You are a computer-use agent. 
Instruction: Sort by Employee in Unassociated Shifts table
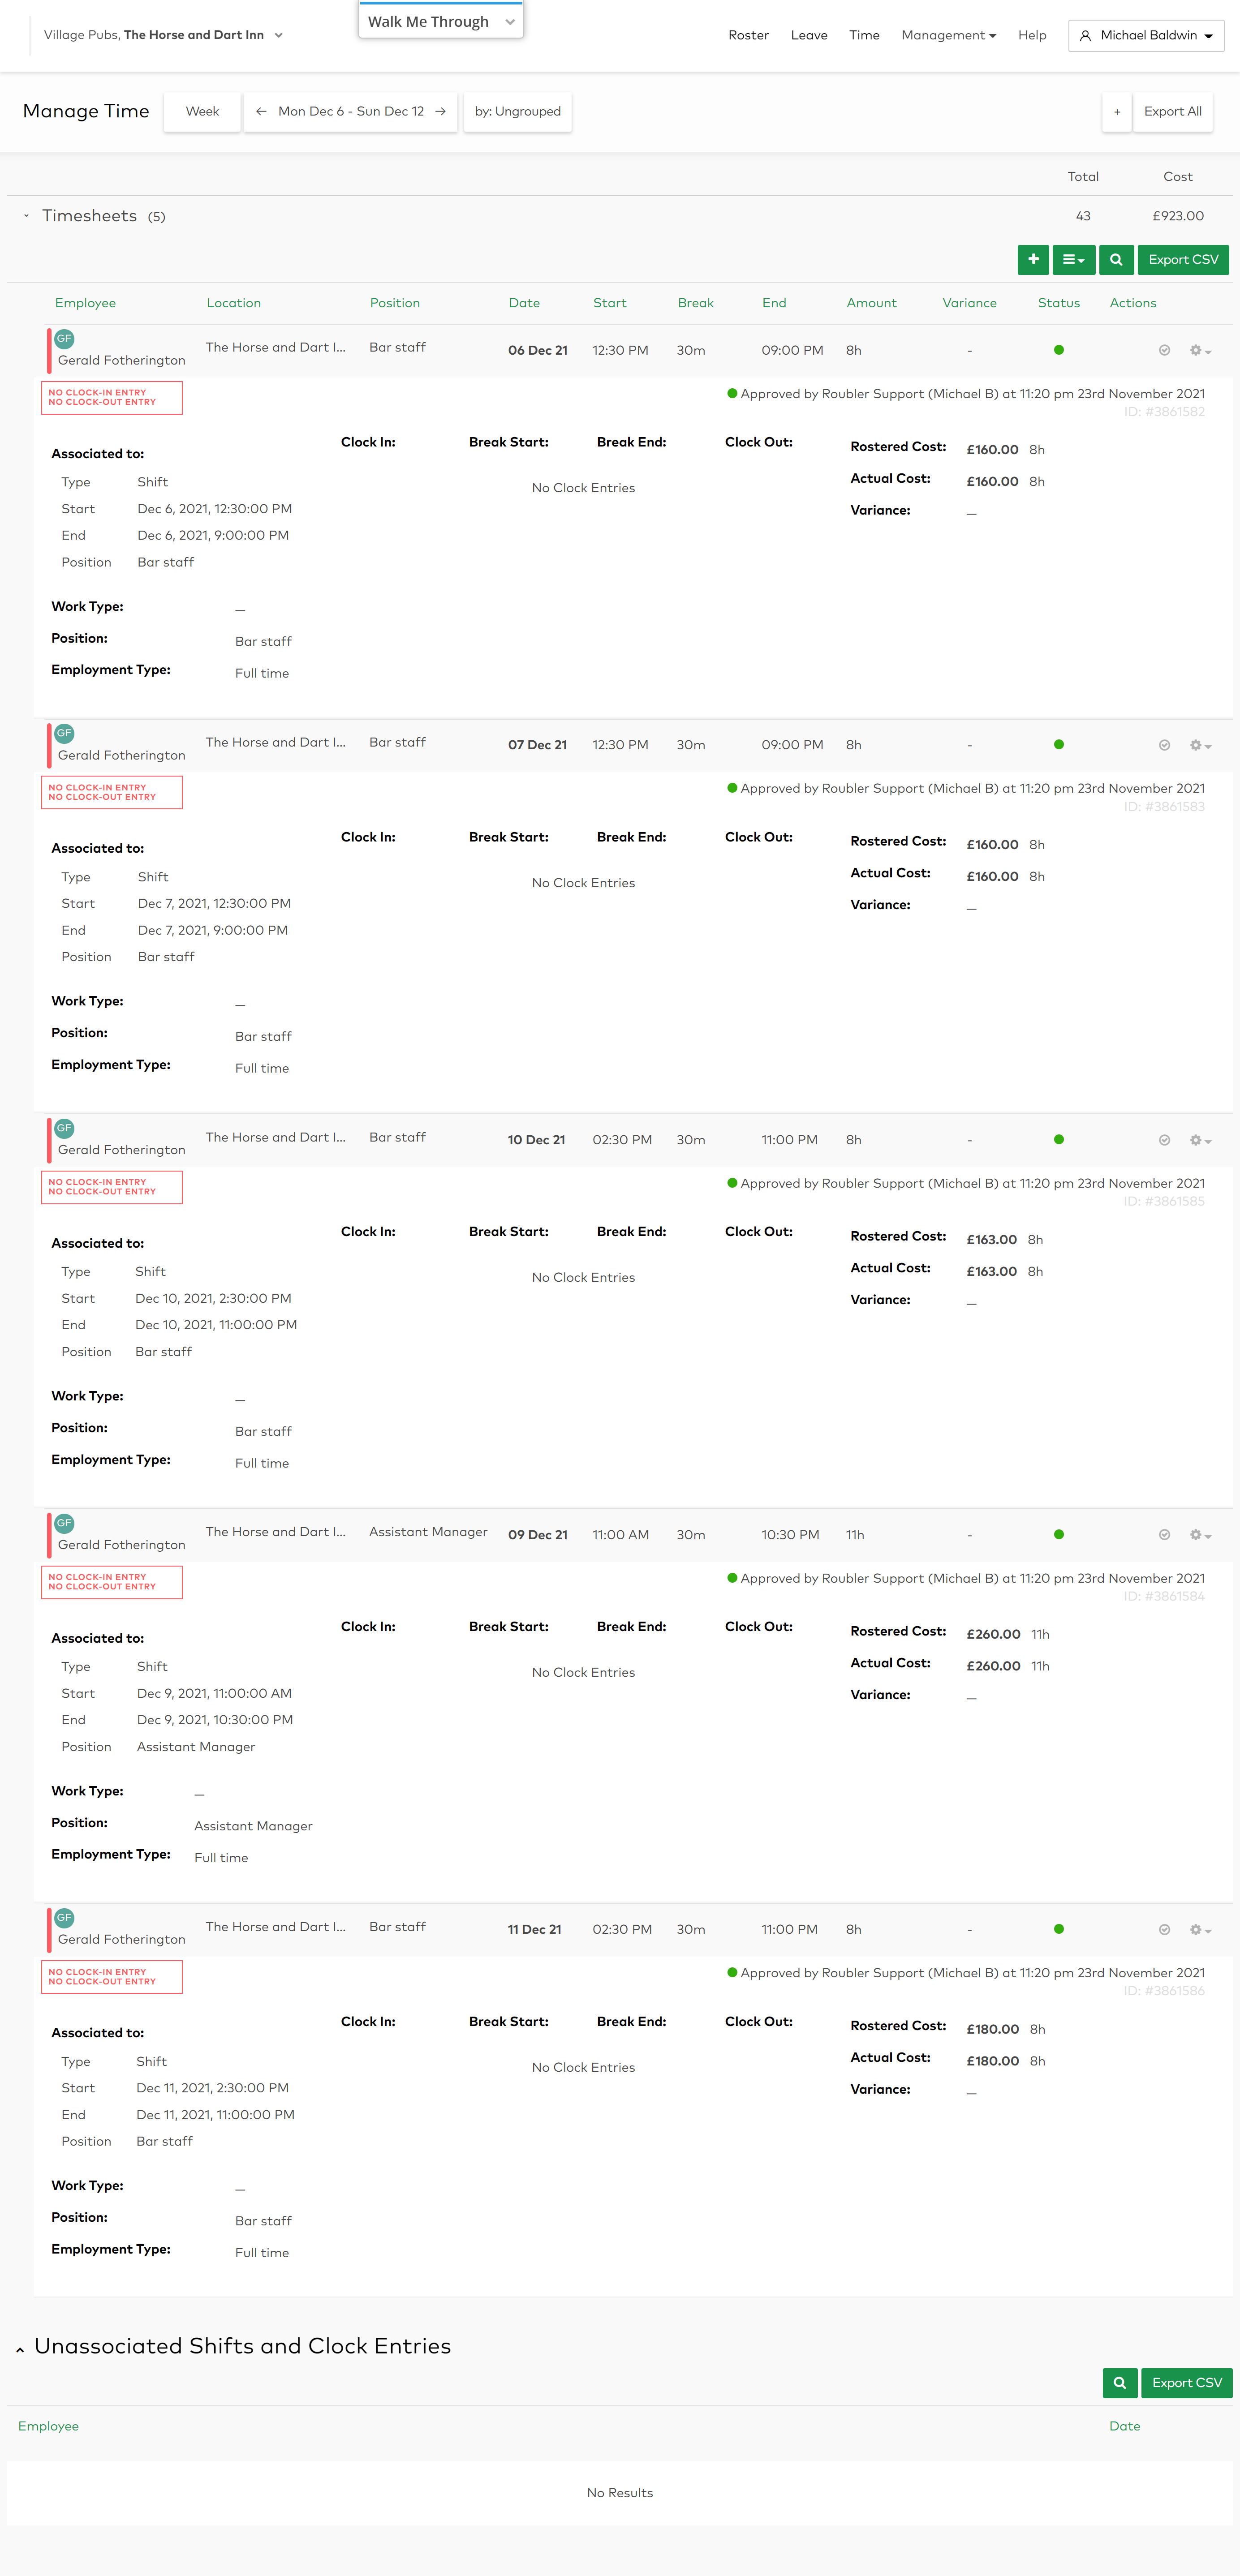(48, 2427)
